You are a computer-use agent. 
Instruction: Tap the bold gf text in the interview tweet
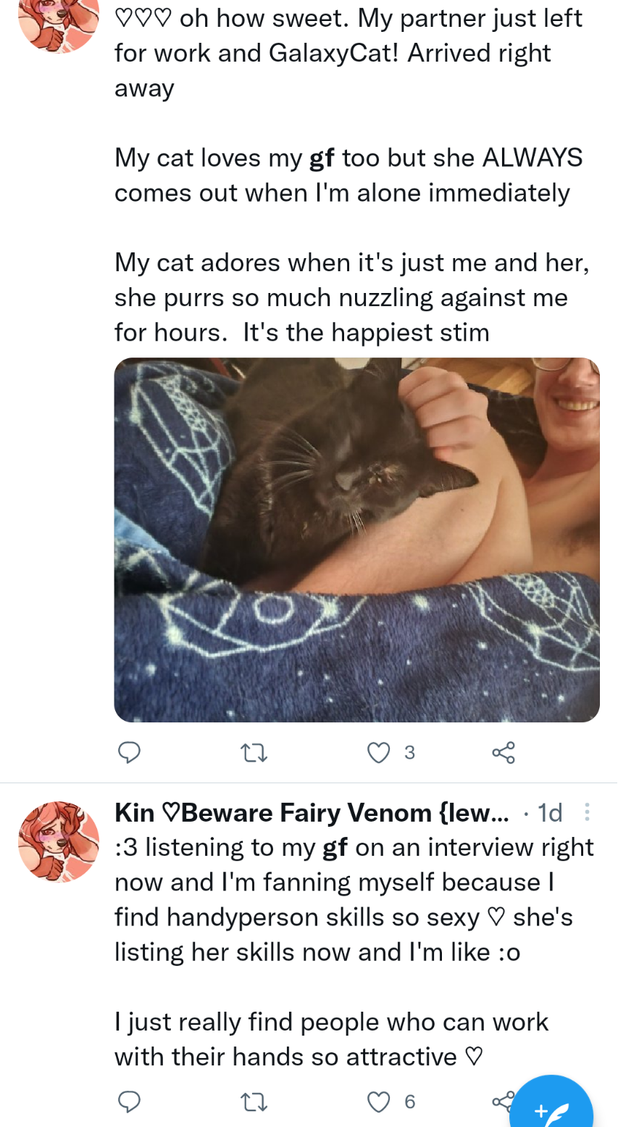point(335,848)
